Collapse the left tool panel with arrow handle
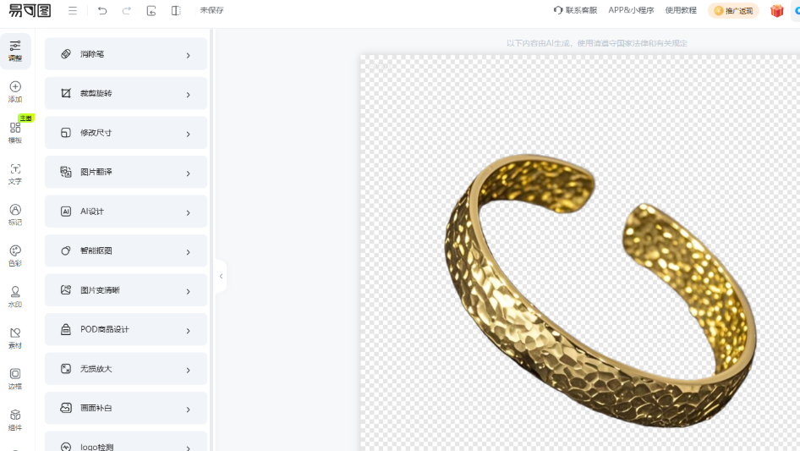The image size is (800, 451). click(x=221, y=276)
